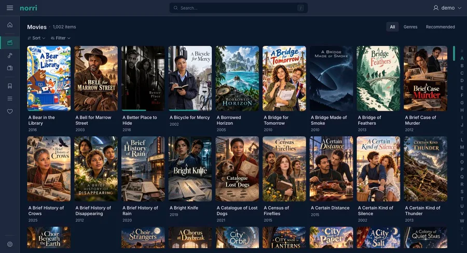
Task: Focus the Search field
Action: click(x=239, y=8)
